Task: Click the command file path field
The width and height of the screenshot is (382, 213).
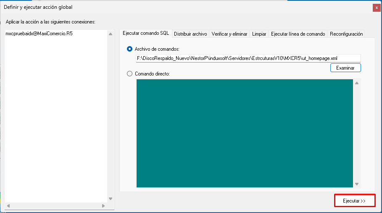Action: point(248,58)
